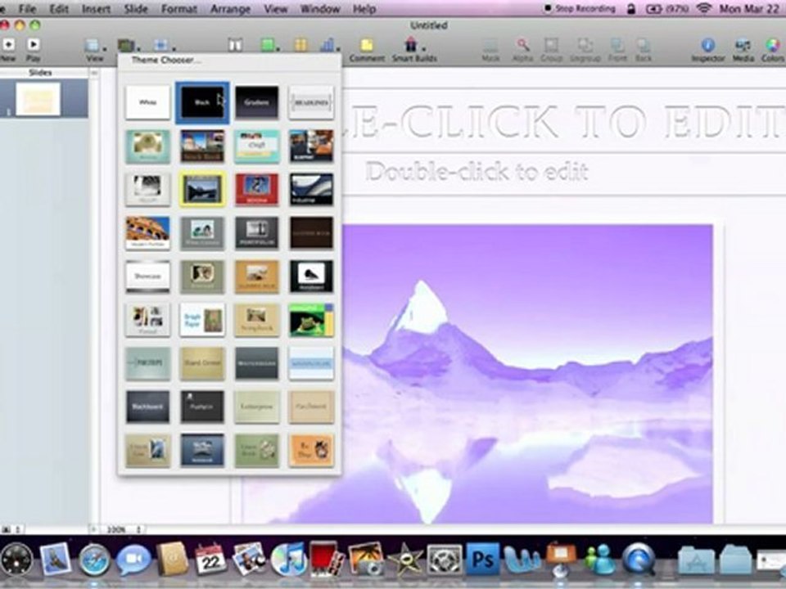Open the Slide menu

click(136, 9)
